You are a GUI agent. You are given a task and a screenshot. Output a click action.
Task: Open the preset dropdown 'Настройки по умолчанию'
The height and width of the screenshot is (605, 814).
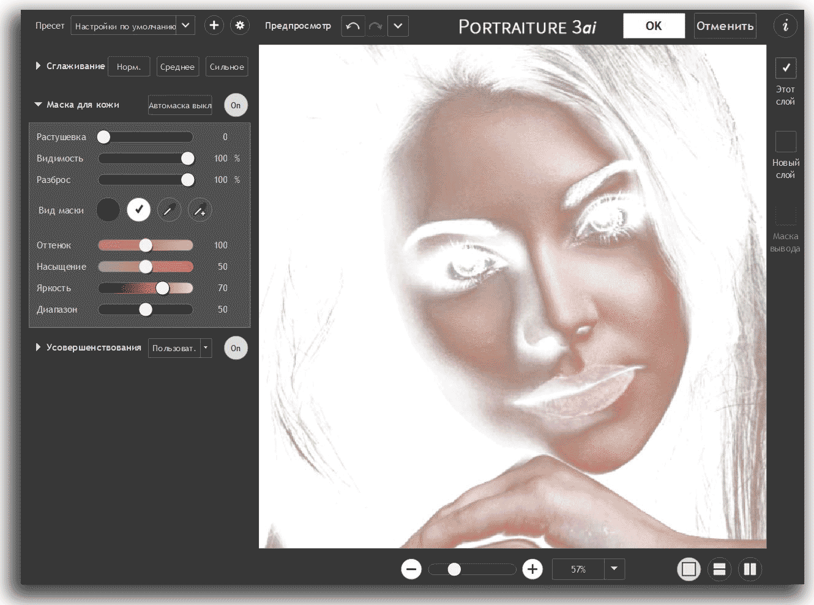click(133, 26)
